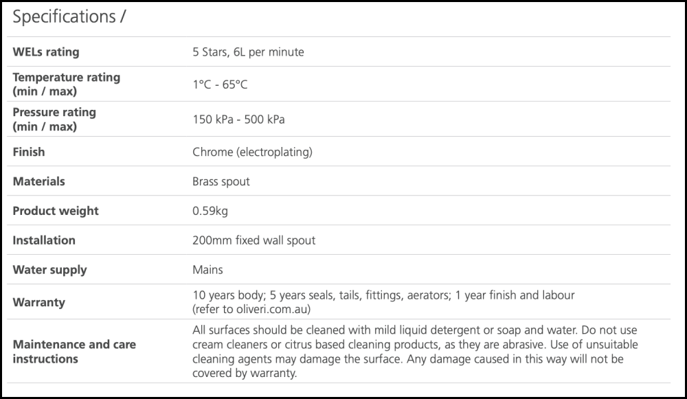Click the Finish row label

(x=29, y=152)
